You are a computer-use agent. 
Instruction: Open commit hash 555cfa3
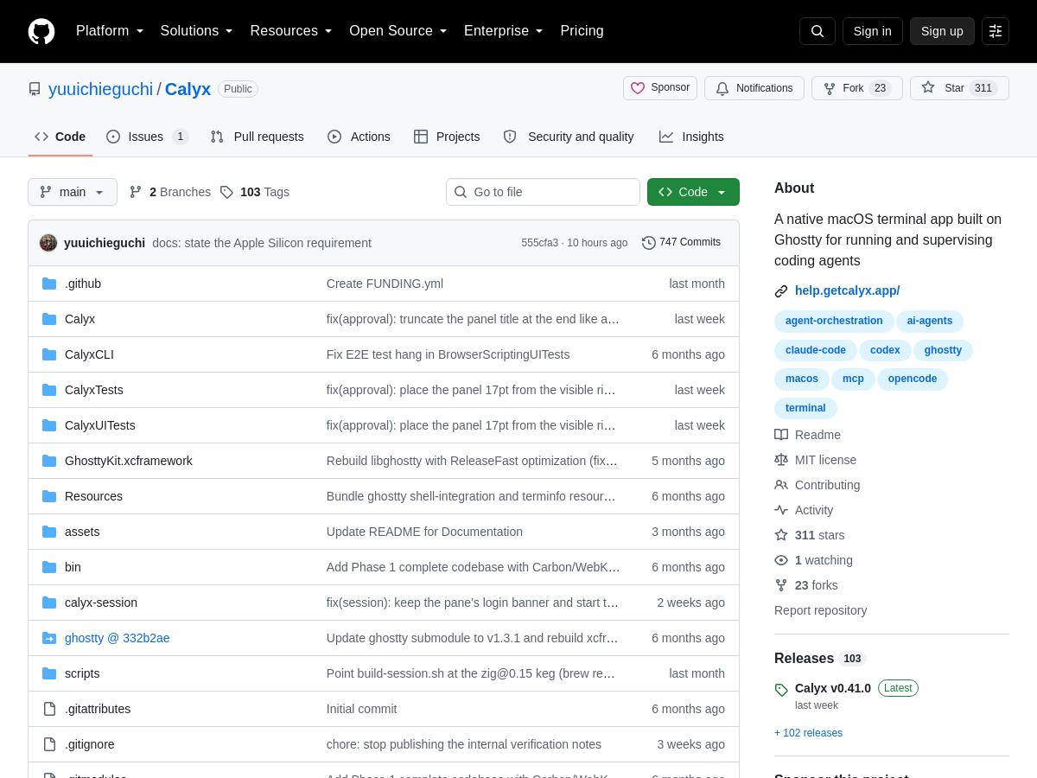tap(540, 243)
